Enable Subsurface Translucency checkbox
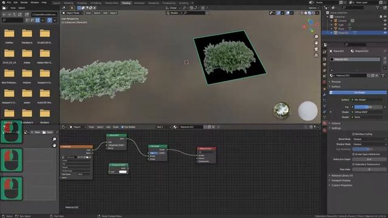 pyautogui.click(x=353, y=164)
